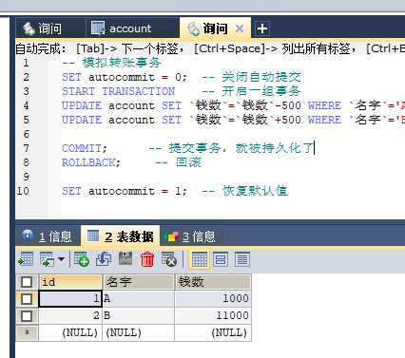This screenshot has width=405, height=358.
Task: Open the account table tab
Action: pos(131,28)
